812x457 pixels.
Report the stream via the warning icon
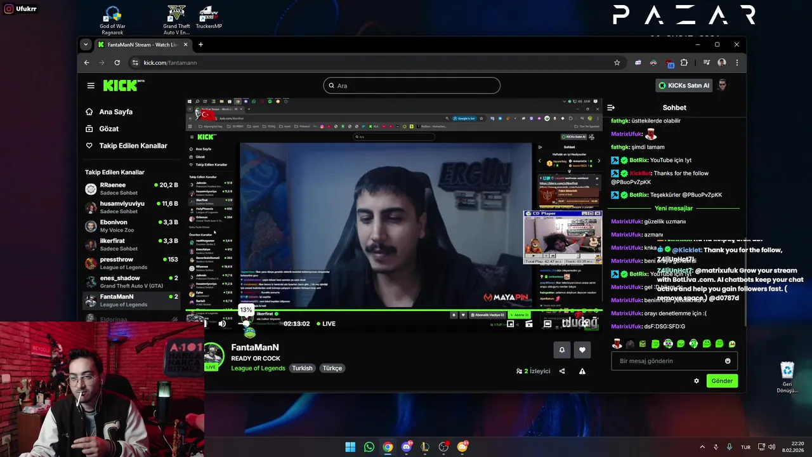582,371
